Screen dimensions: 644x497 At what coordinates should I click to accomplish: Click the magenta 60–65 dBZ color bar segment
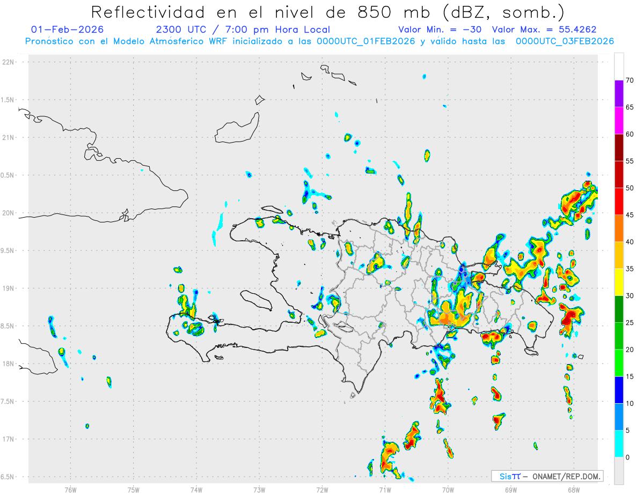point(619,121)
